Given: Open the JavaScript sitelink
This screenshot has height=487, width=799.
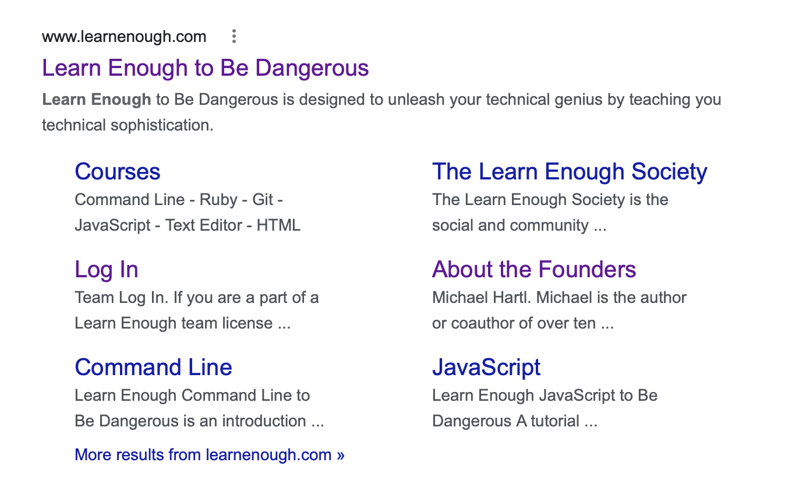Looking at the screenshot, I should pos(486,368).
